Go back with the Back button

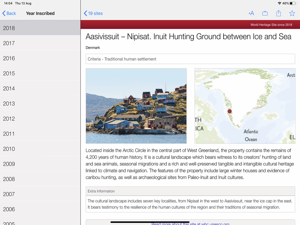[9, 13]
